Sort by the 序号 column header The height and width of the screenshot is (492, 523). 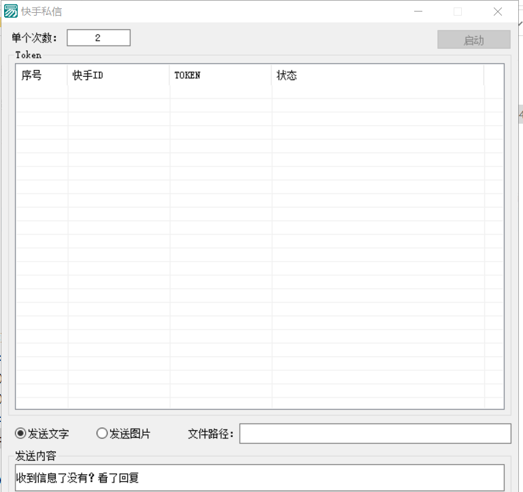(41, 75)
